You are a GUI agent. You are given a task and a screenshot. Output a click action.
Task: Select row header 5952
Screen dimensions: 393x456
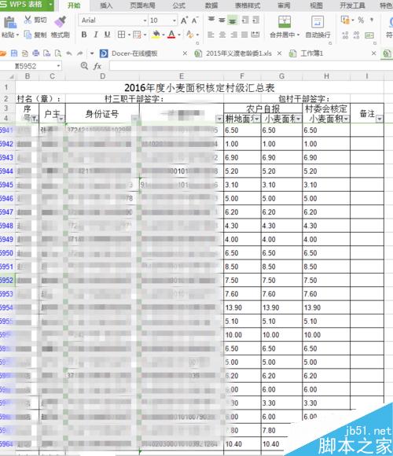coord(7,281)
